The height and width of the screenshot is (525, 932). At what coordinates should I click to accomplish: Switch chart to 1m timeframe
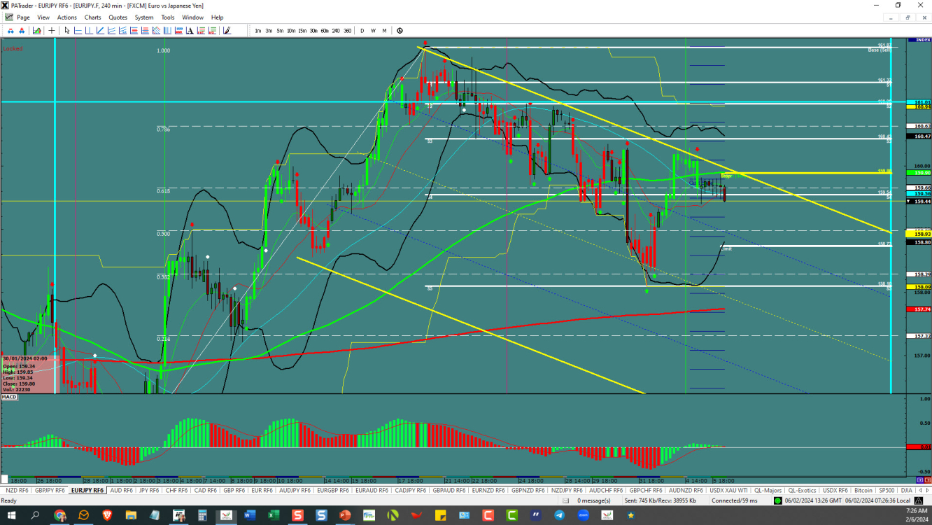point(258,31)
